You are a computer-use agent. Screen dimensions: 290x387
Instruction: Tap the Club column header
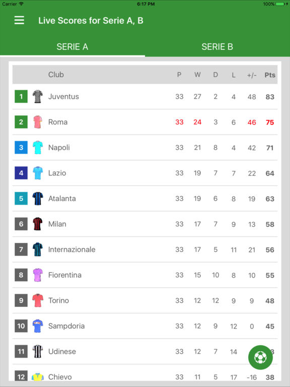[x=56, y=75]
